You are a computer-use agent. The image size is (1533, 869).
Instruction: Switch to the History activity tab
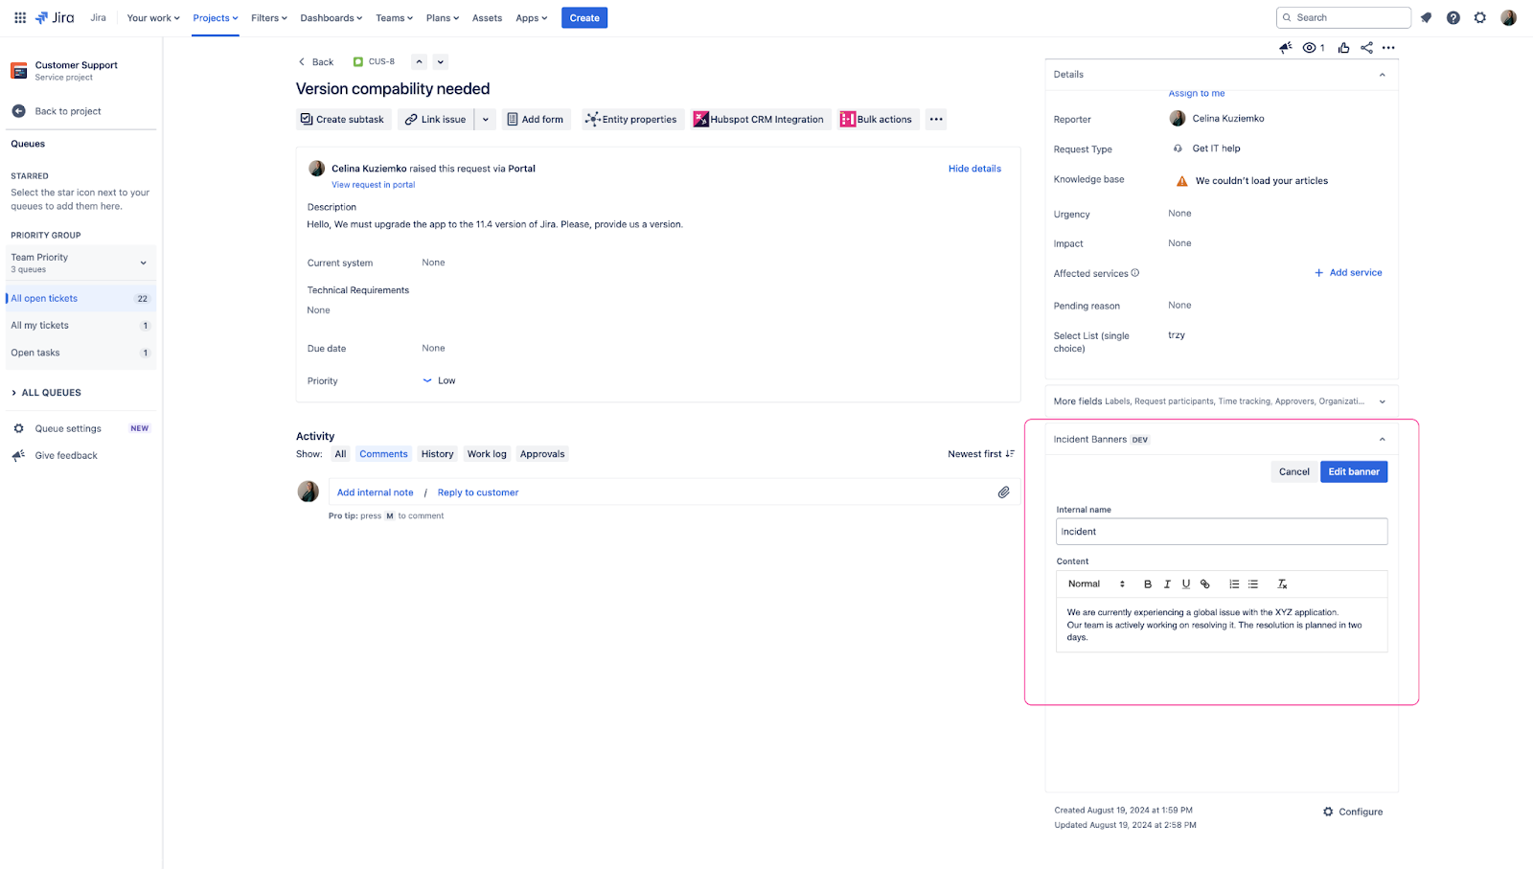437,454
